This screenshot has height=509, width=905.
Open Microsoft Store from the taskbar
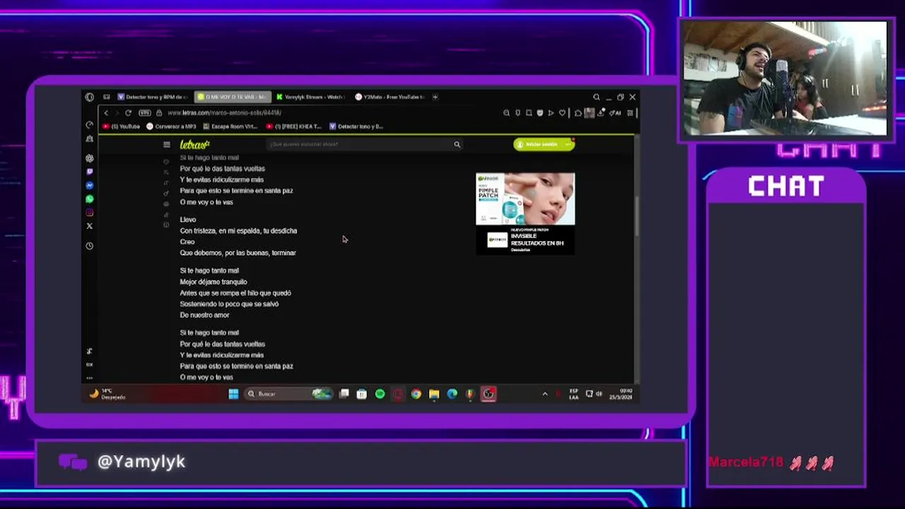tap(361, 394)
